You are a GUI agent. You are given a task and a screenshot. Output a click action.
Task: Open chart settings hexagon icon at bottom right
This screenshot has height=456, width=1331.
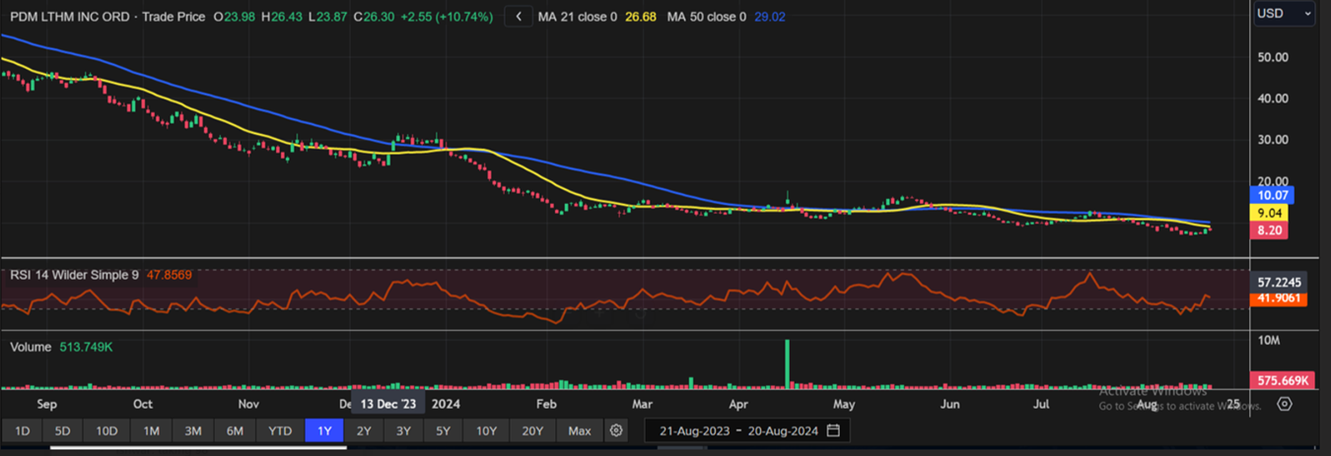(1284, 404)
